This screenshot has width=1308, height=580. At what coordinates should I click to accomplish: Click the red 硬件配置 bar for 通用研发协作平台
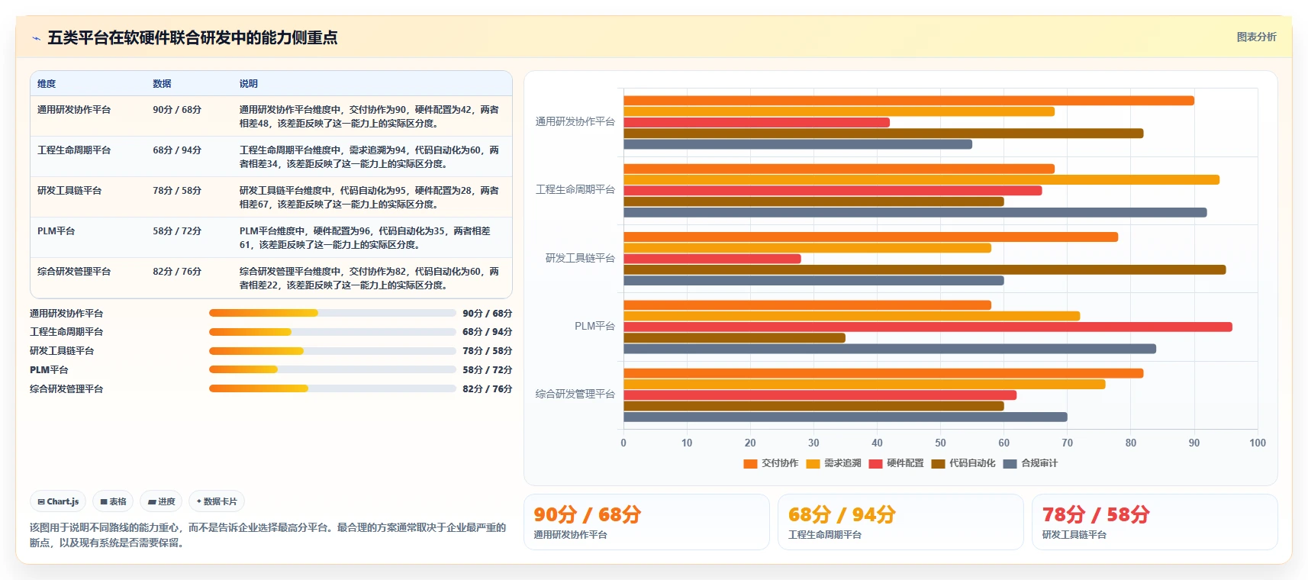click(756, 122)
